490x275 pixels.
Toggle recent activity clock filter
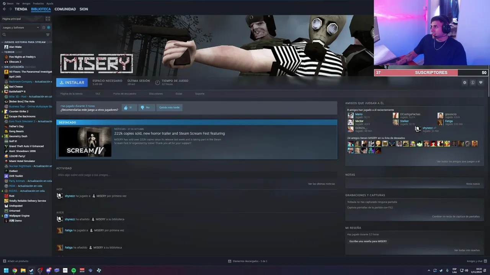coord(44,27)
